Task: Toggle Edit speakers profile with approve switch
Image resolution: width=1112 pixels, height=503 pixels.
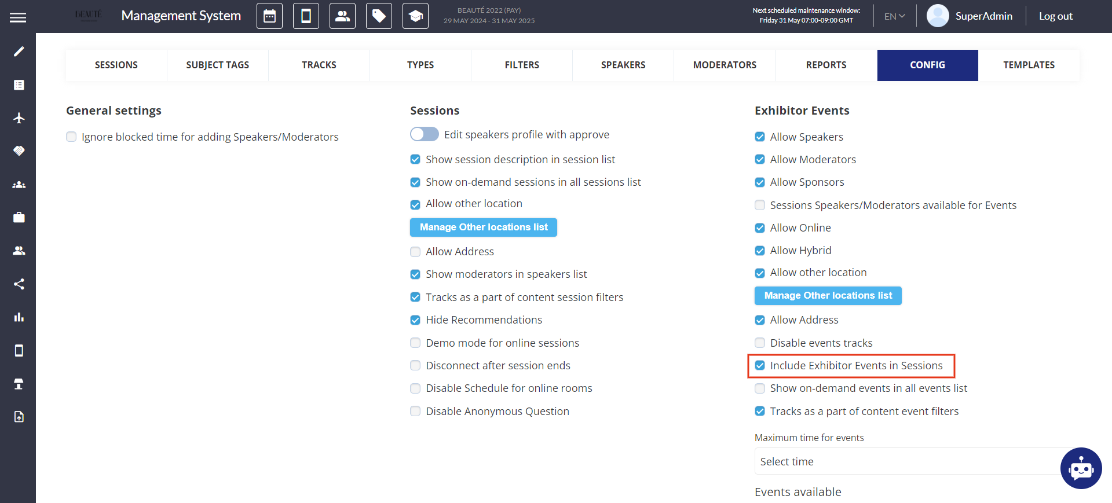Action: (x=425, y=134)
